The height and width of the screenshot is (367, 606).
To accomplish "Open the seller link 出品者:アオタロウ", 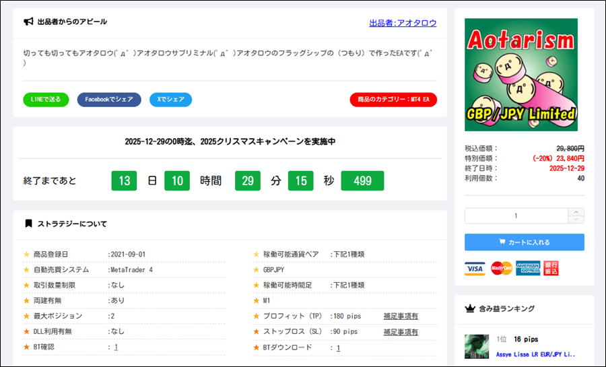I will pos(403,23).
